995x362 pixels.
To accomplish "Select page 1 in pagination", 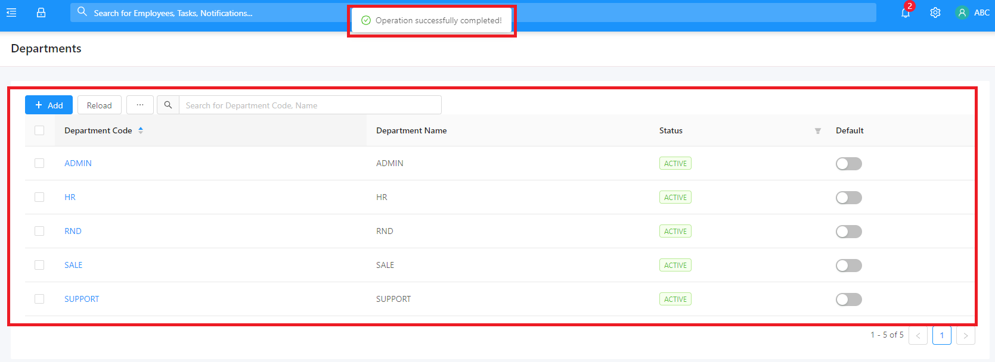I will (942, 335).
